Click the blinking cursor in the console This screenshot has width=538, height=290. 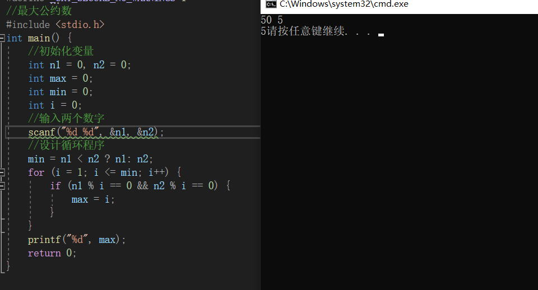[x=381, y=35]
